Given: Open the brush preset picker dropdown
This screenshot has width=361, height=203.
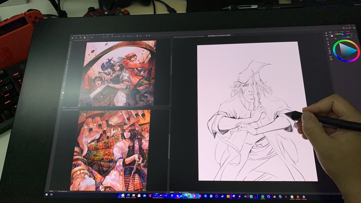Looking at the screenshot, I should pos(80,38).
